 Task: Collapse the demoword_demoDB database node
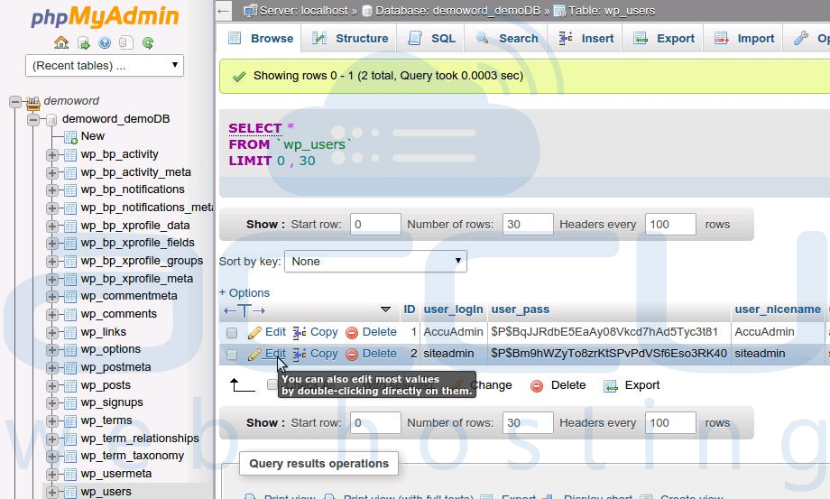tap(34, 120)
